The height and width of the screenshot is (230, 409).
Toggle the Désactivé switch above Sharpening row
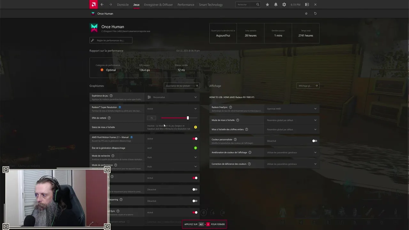point(195,189)
